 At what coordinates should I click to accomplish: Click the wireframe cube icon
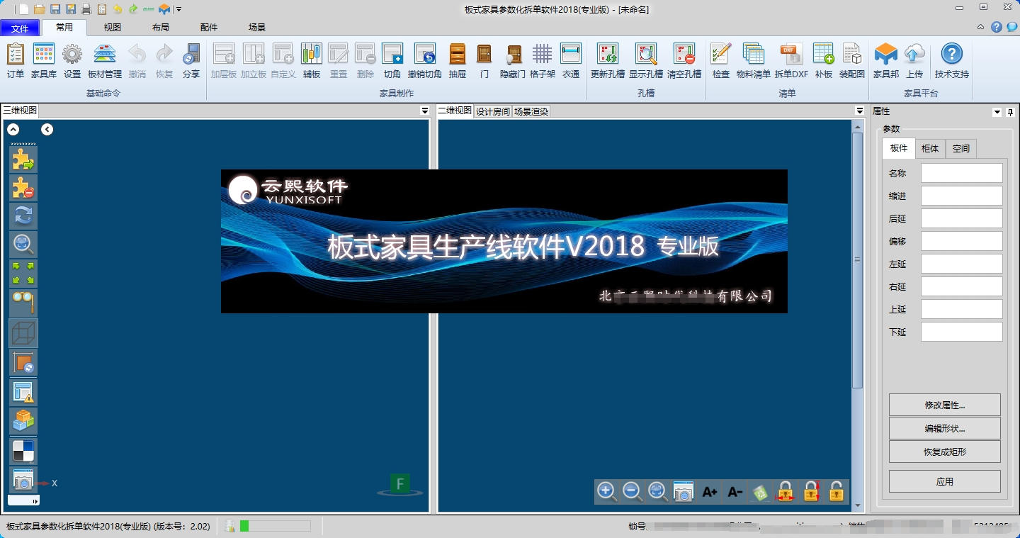coord(23,333)
